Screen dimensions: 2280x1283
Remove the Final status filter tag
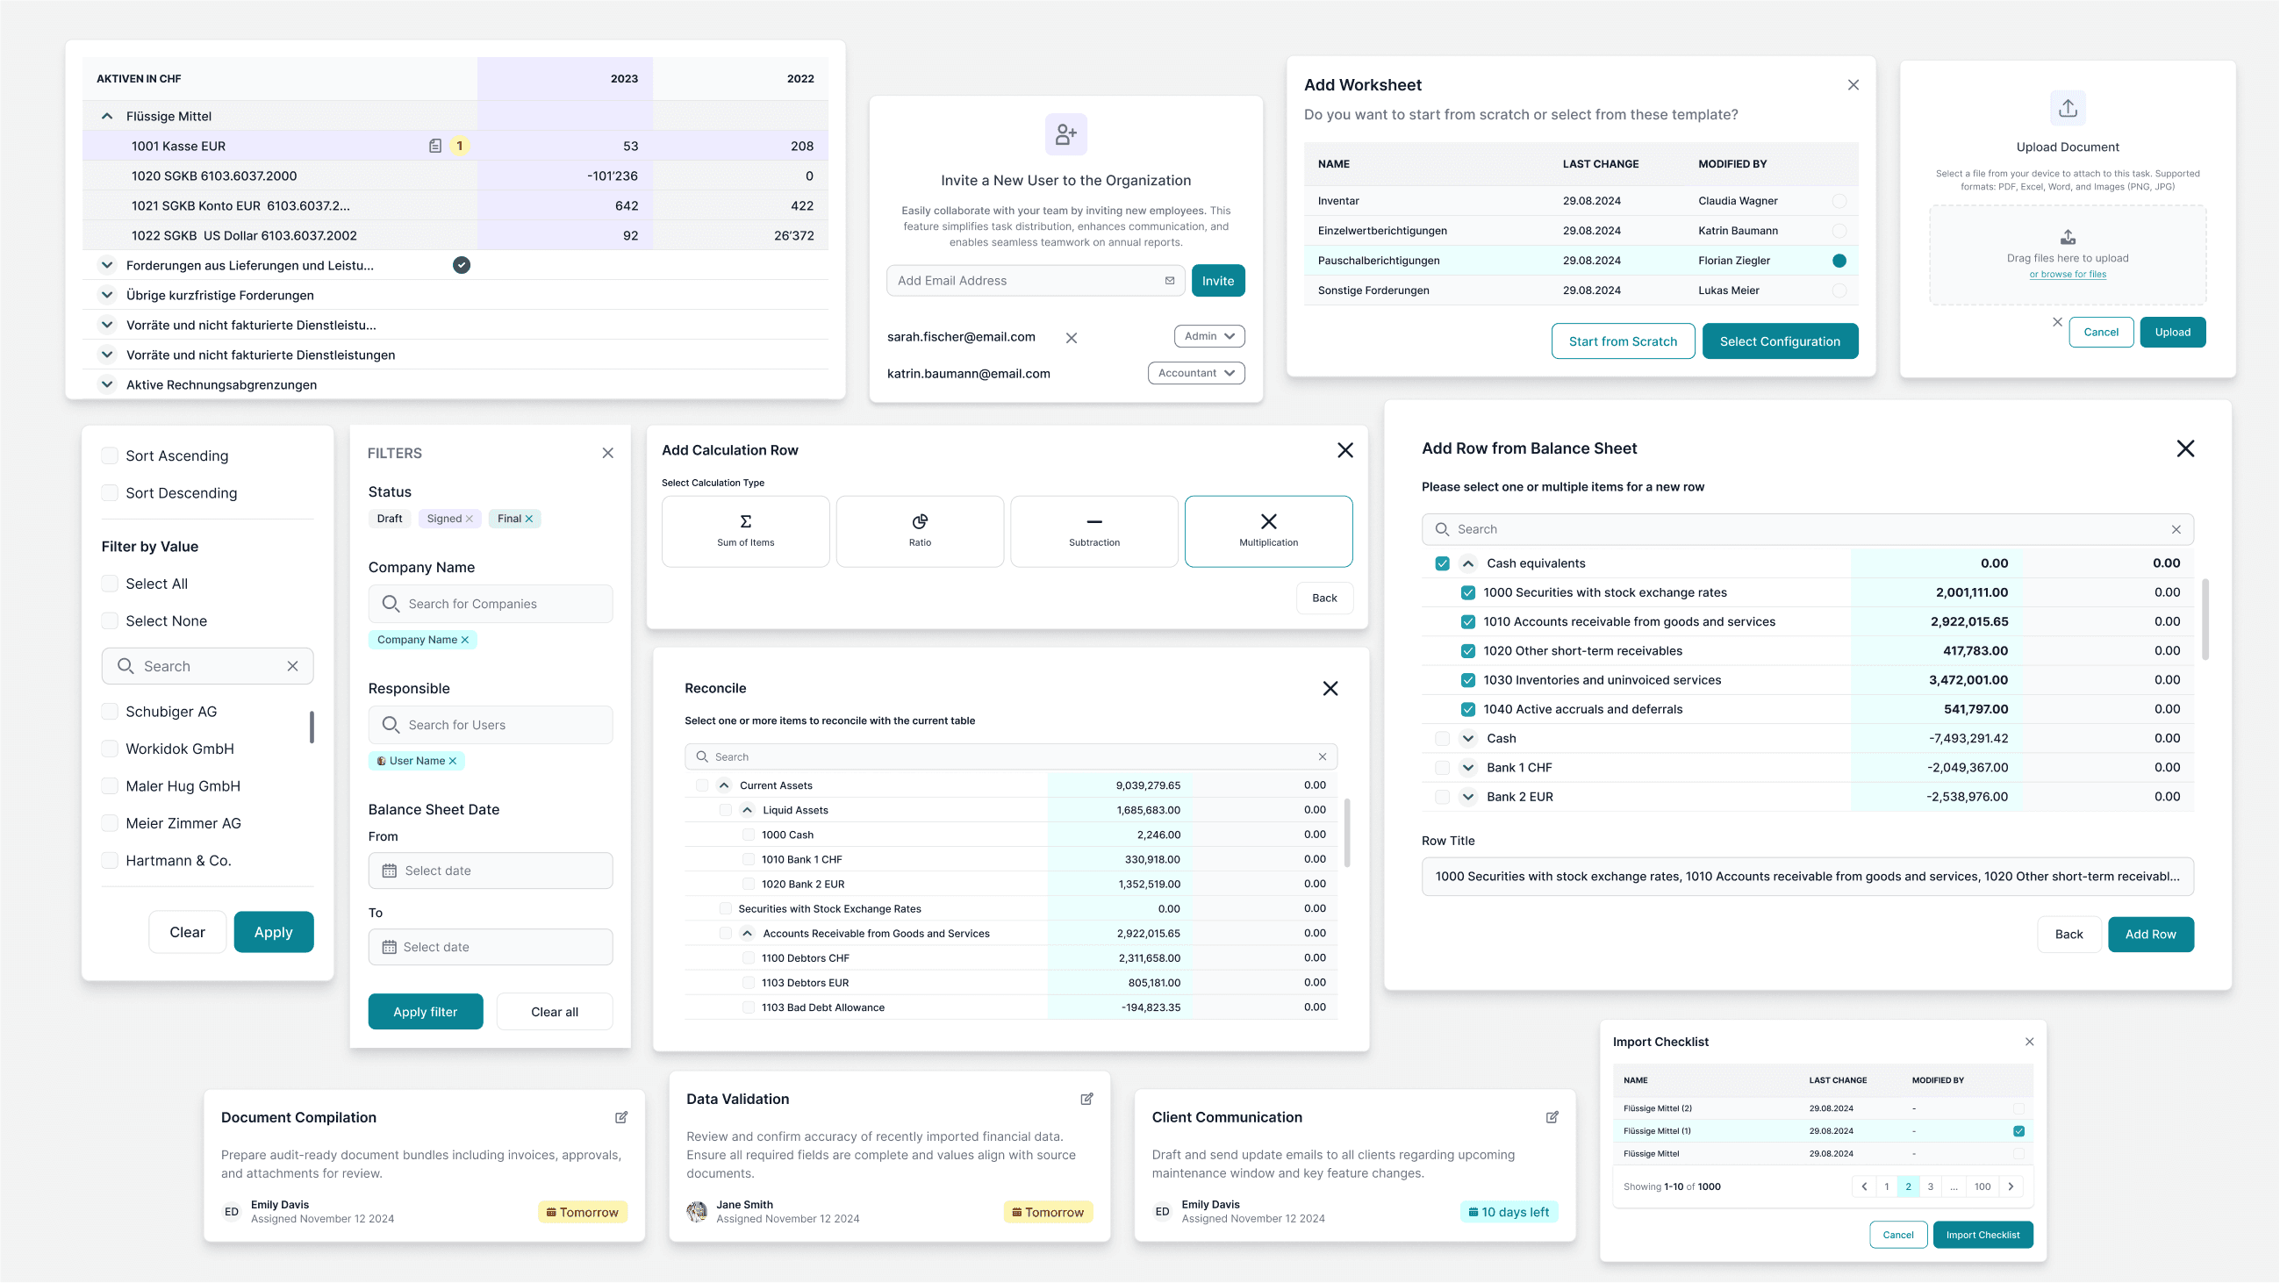(529, 520)
